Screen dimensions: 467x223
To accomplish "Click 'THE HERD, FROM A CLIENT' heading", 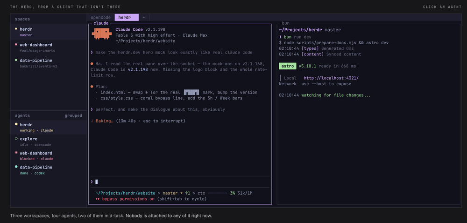I will [65, 7].
